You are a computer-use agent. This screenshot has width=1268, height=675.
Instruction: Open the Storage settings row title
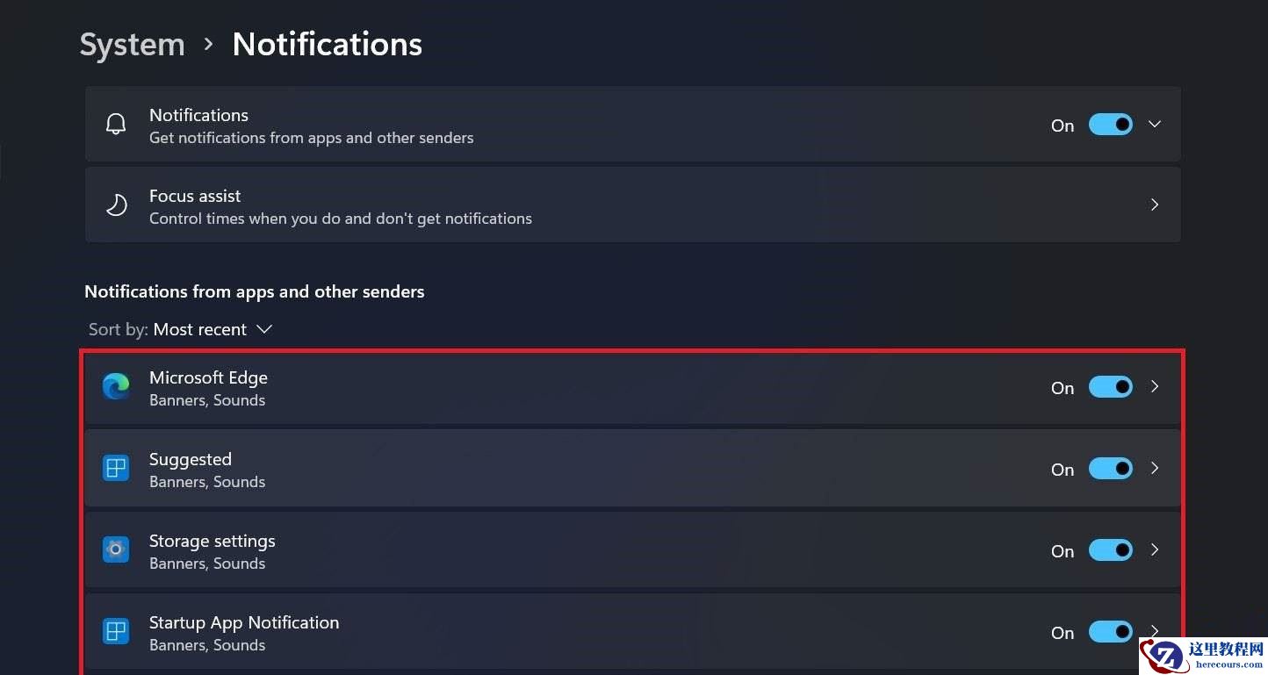pyautogui.click(x=213, y=542)
